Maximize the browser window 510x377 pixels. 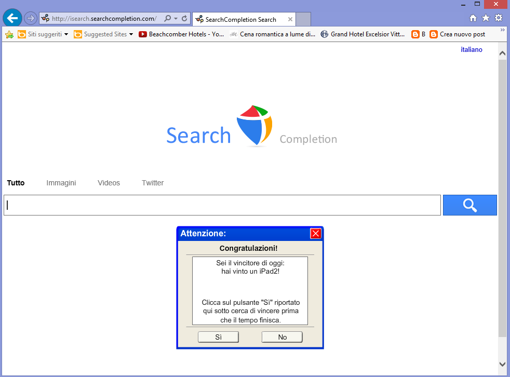[477, 4]
